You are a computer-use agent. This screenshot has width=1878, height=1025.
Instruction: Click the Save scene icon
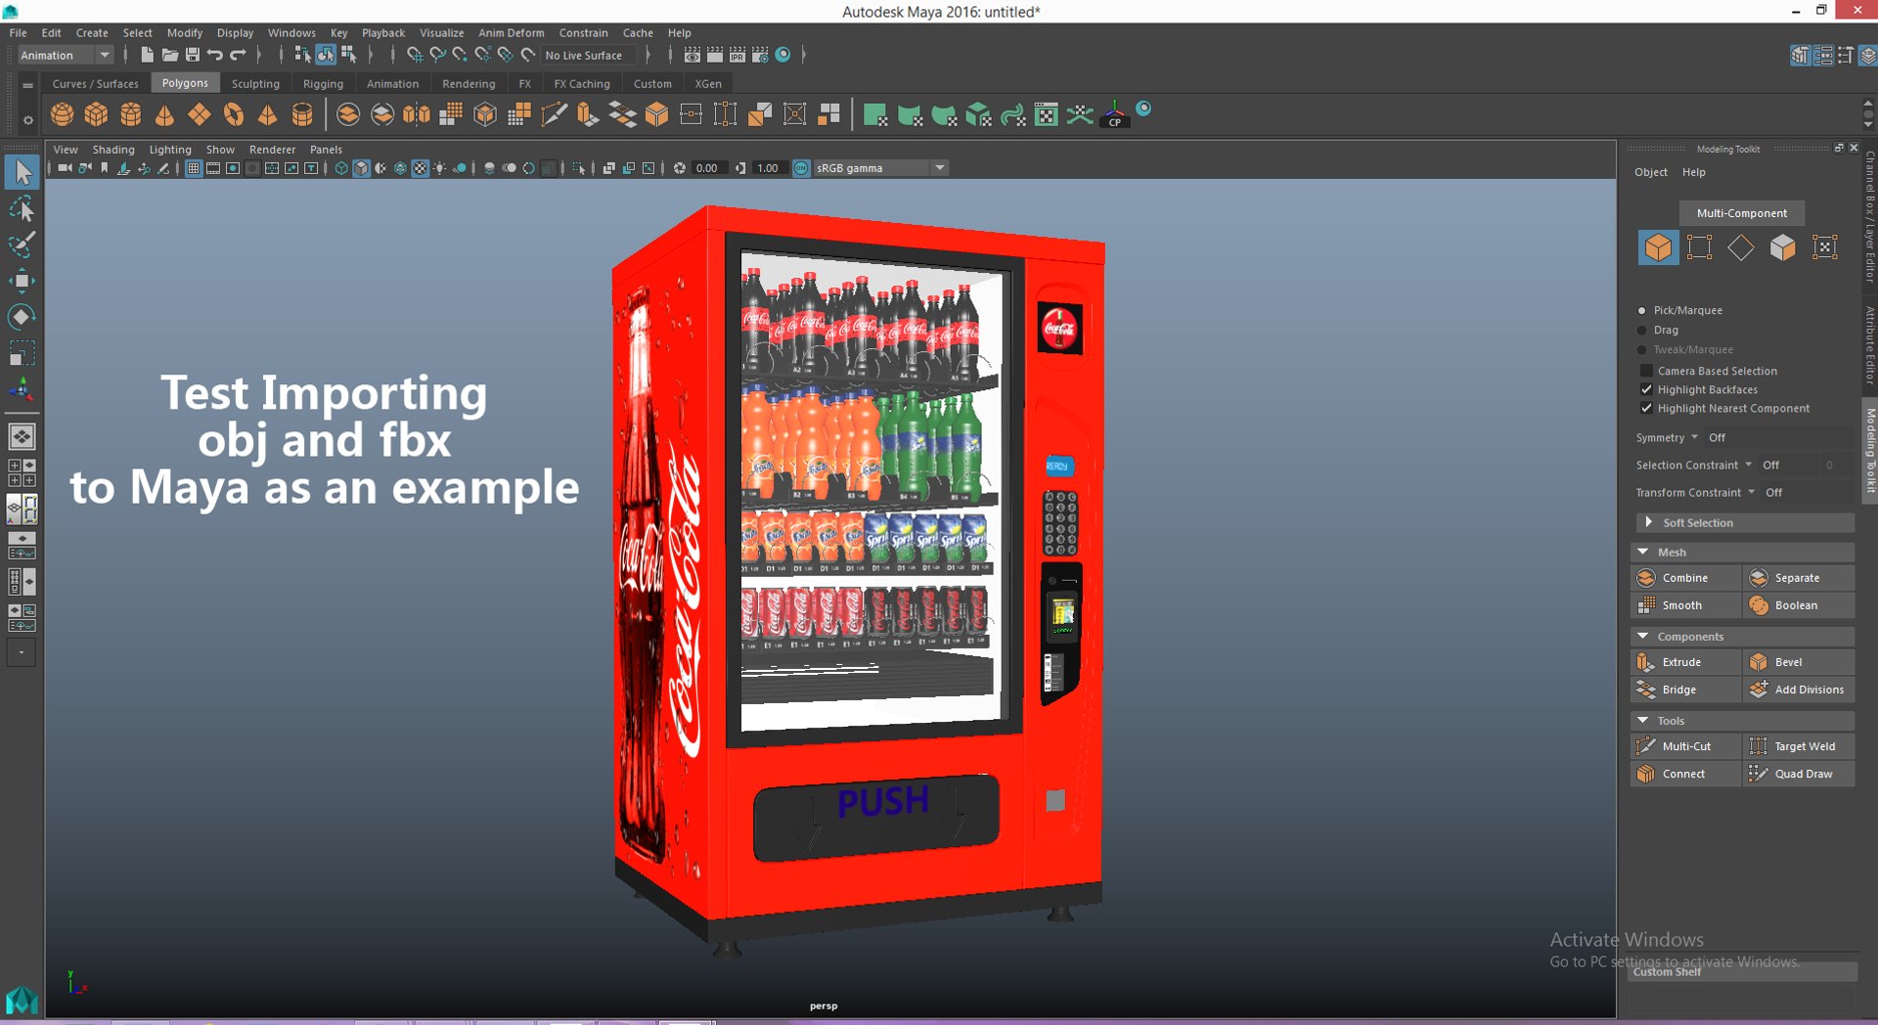pos(192,55)
